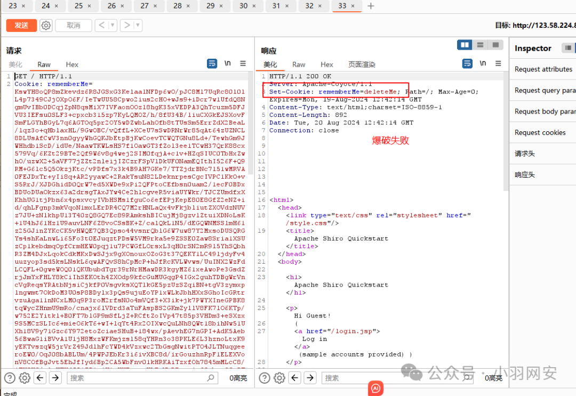Open the response 页面渲染 render tab

tap(362, 65)
